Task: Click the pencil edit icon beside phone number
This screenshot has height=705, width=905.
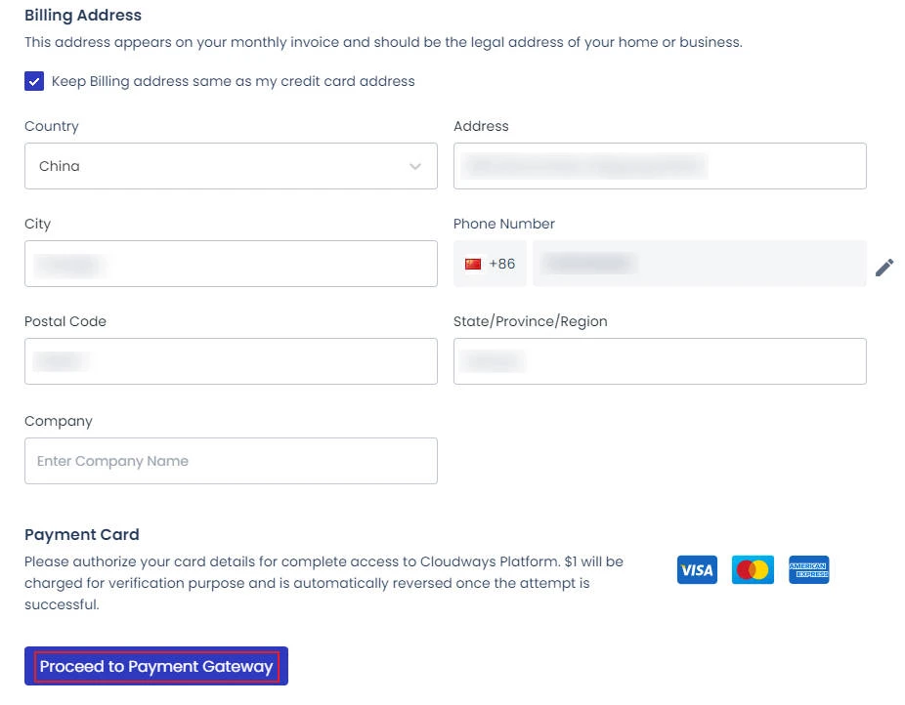Action: (x=884, y=267)
